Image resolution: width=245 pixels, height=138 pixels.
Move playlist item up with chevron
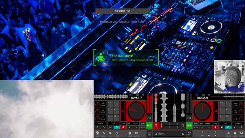[x=216, y=135]
